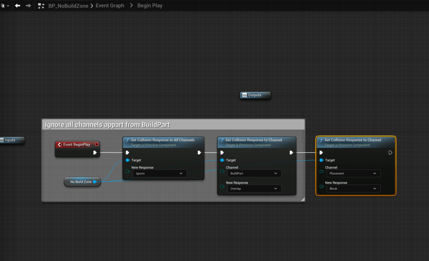The width and height of the screenshot is (429, 261).
Task: Click the Target pin on Set Collision Response to All Channels
Action: [127, 160]
